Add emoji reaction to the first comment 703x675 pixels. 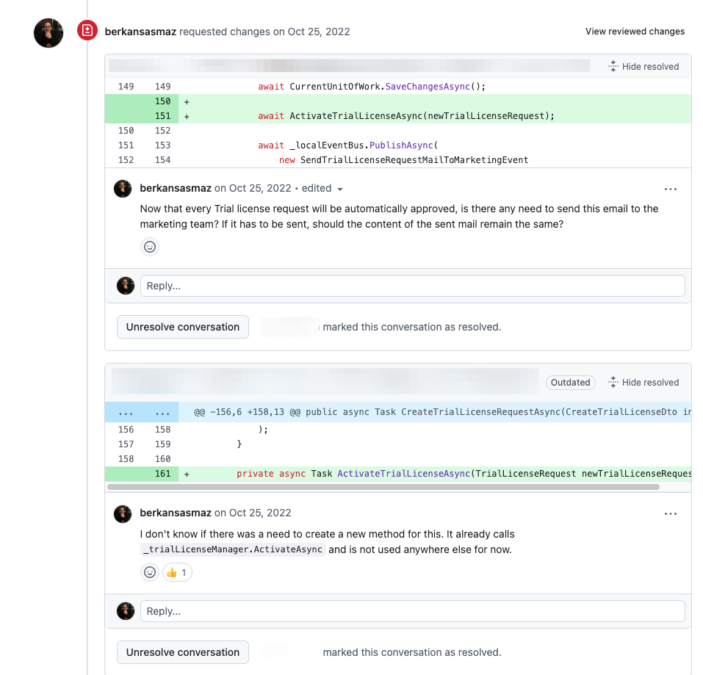point(150,247)
